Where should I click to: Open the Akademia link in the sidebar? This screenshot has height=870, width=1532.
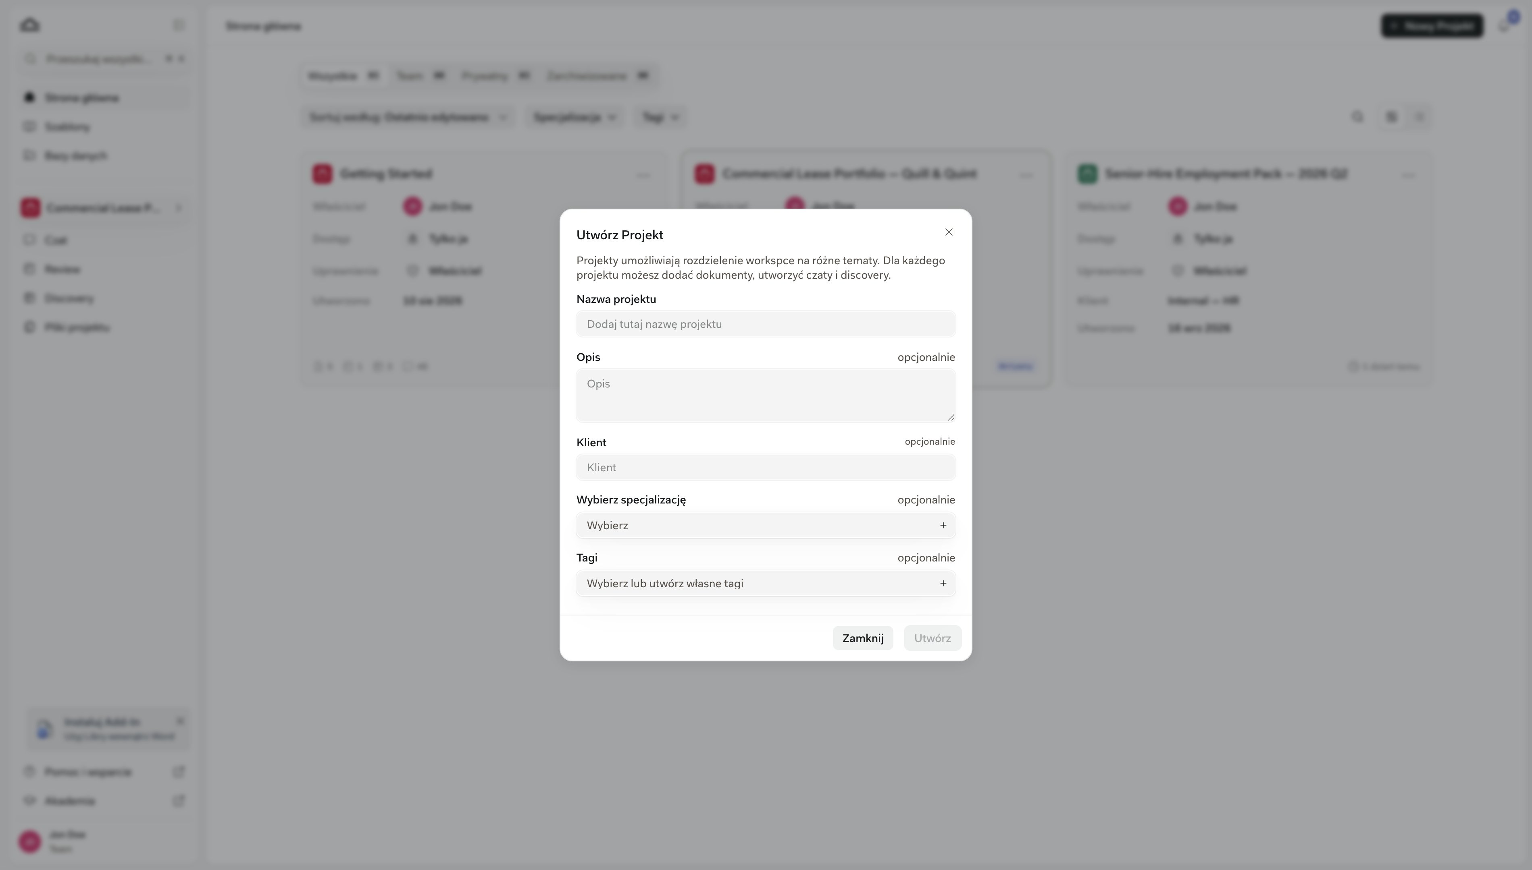click(x=105, y=801)
